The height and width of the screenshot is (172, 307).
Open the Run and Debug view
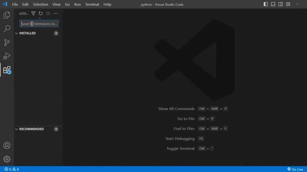7,56
